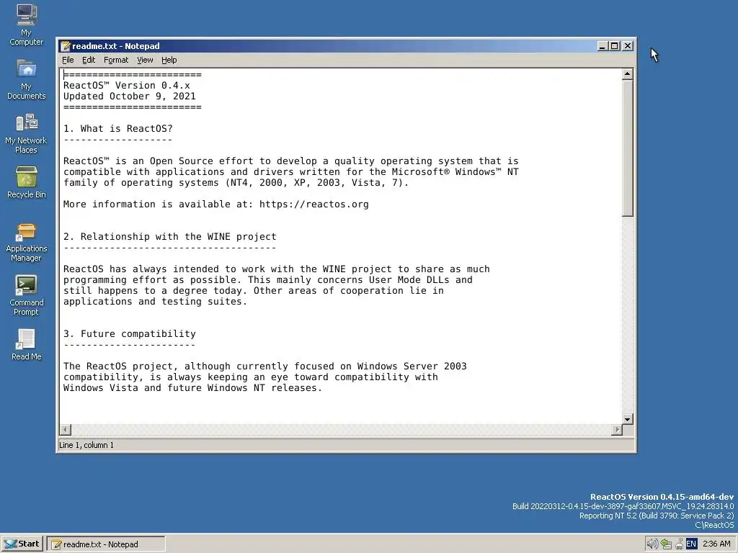Viewport: 738px width, 553px height.
Task: Switch keyboard layout via EN indicator
Action: click(691, 544)
